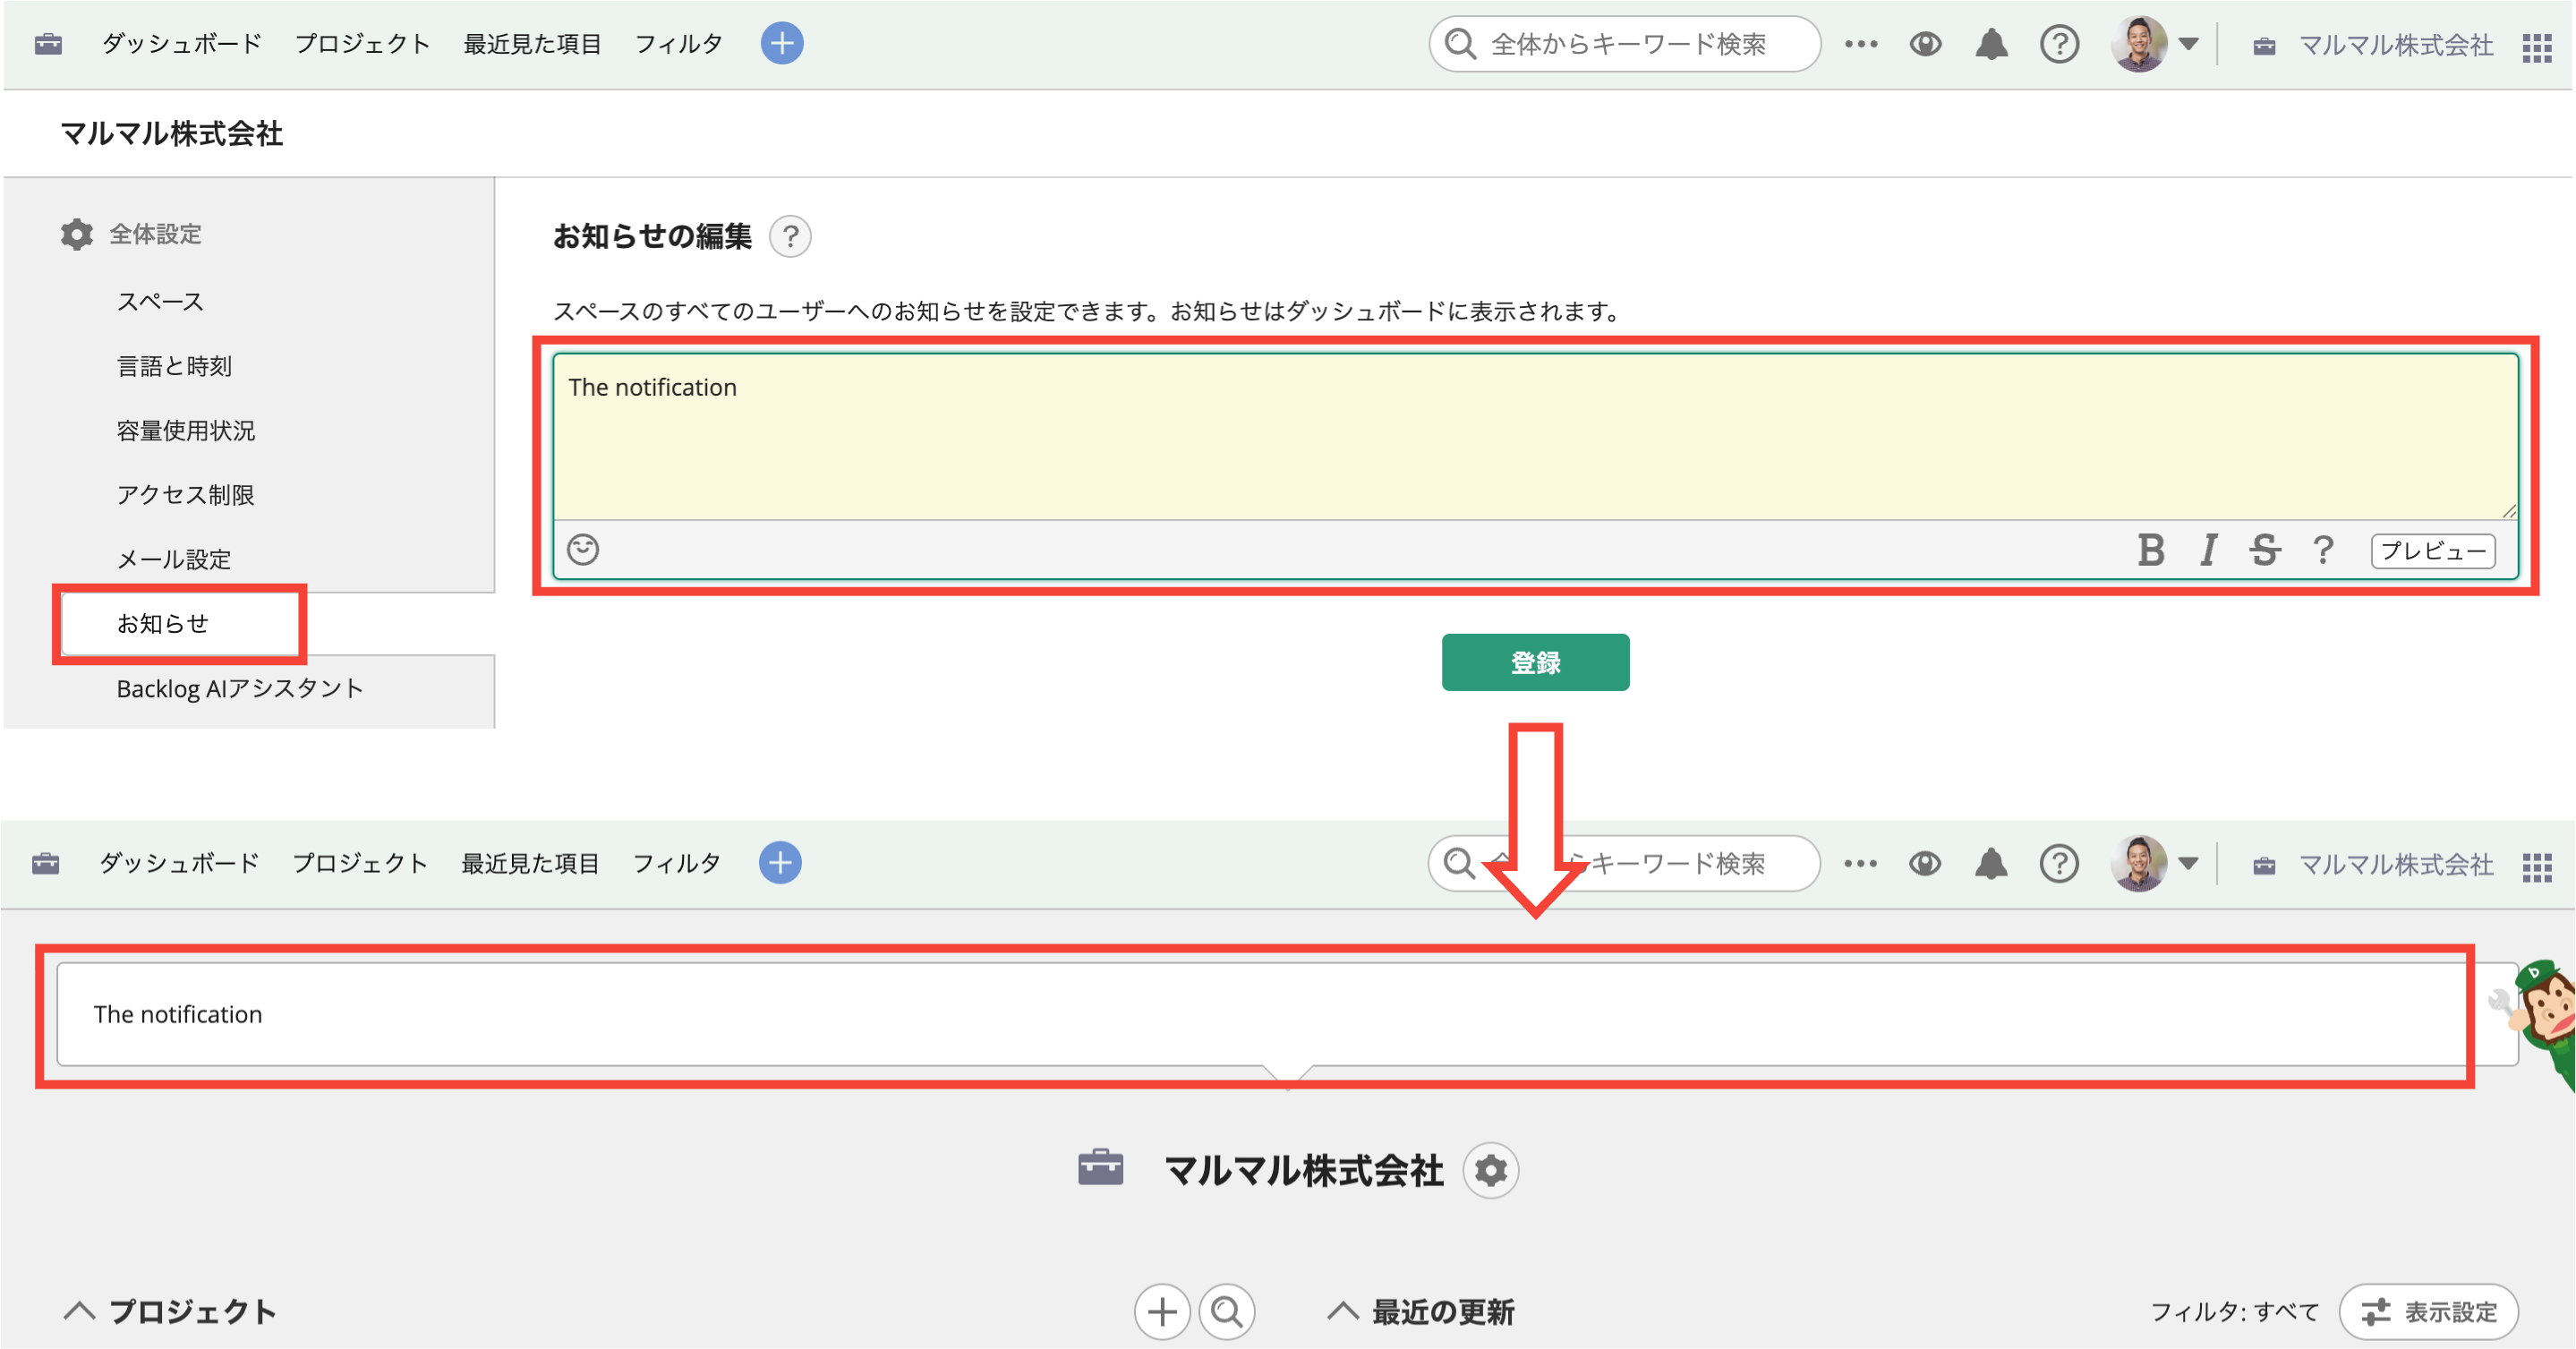2576x1349 pixels.
Task: Open the three-dots more menu in upper navigation bar
Action: [1861, 44]
